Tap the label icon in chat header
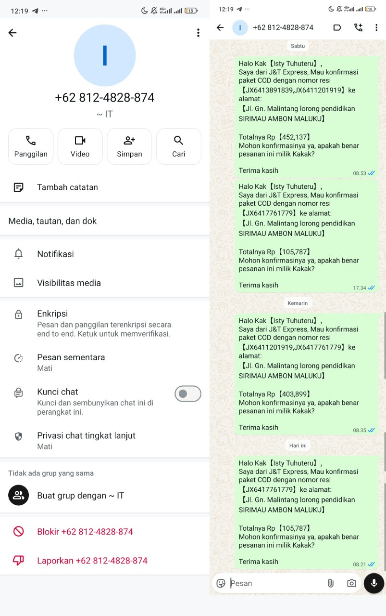Viewport: 386px width, 616px height. 337,27
